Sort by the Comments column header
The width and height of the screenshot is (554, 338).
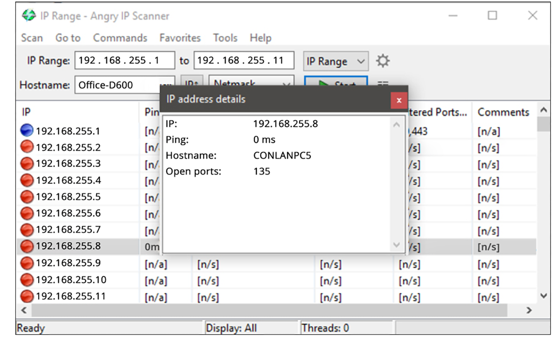504,112
